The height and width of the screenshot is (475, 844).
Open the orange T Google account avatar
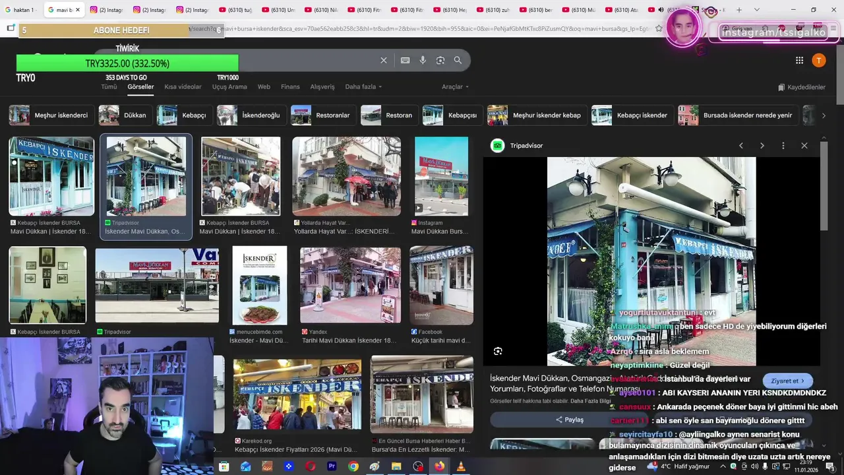(818, 60)
